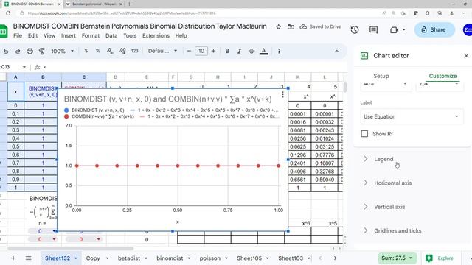Open the Insert menu
Image resolution: width=472 pixels, height=265 pixels.
[x=69, y=36]
